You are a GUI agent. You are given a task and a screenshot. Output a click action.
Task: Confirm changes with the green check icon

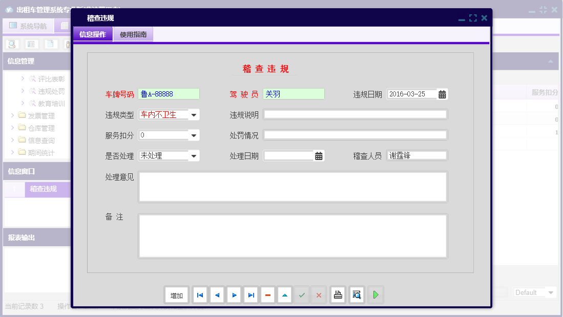[x=301, y=295]
